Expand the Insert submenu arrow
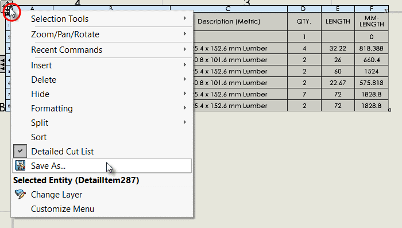The width and height of the screenshot is (402, 228). (184, 65)
